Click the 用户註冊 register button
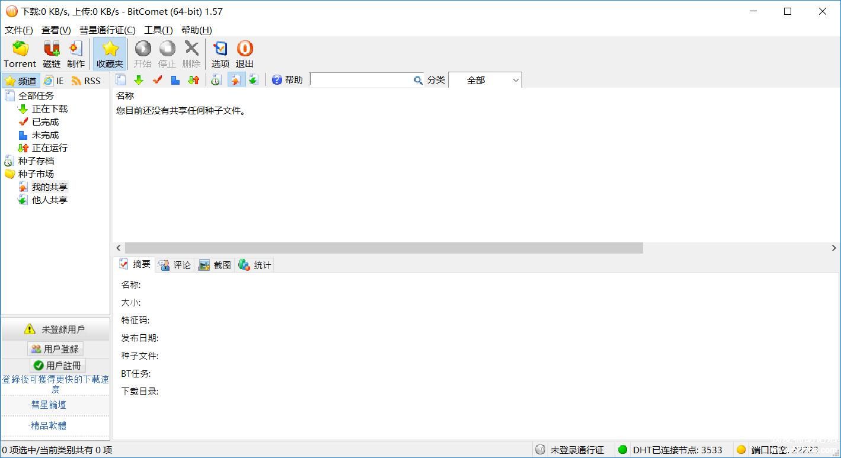The height and width of the screenshot is (458, 841). pos(57,366)
